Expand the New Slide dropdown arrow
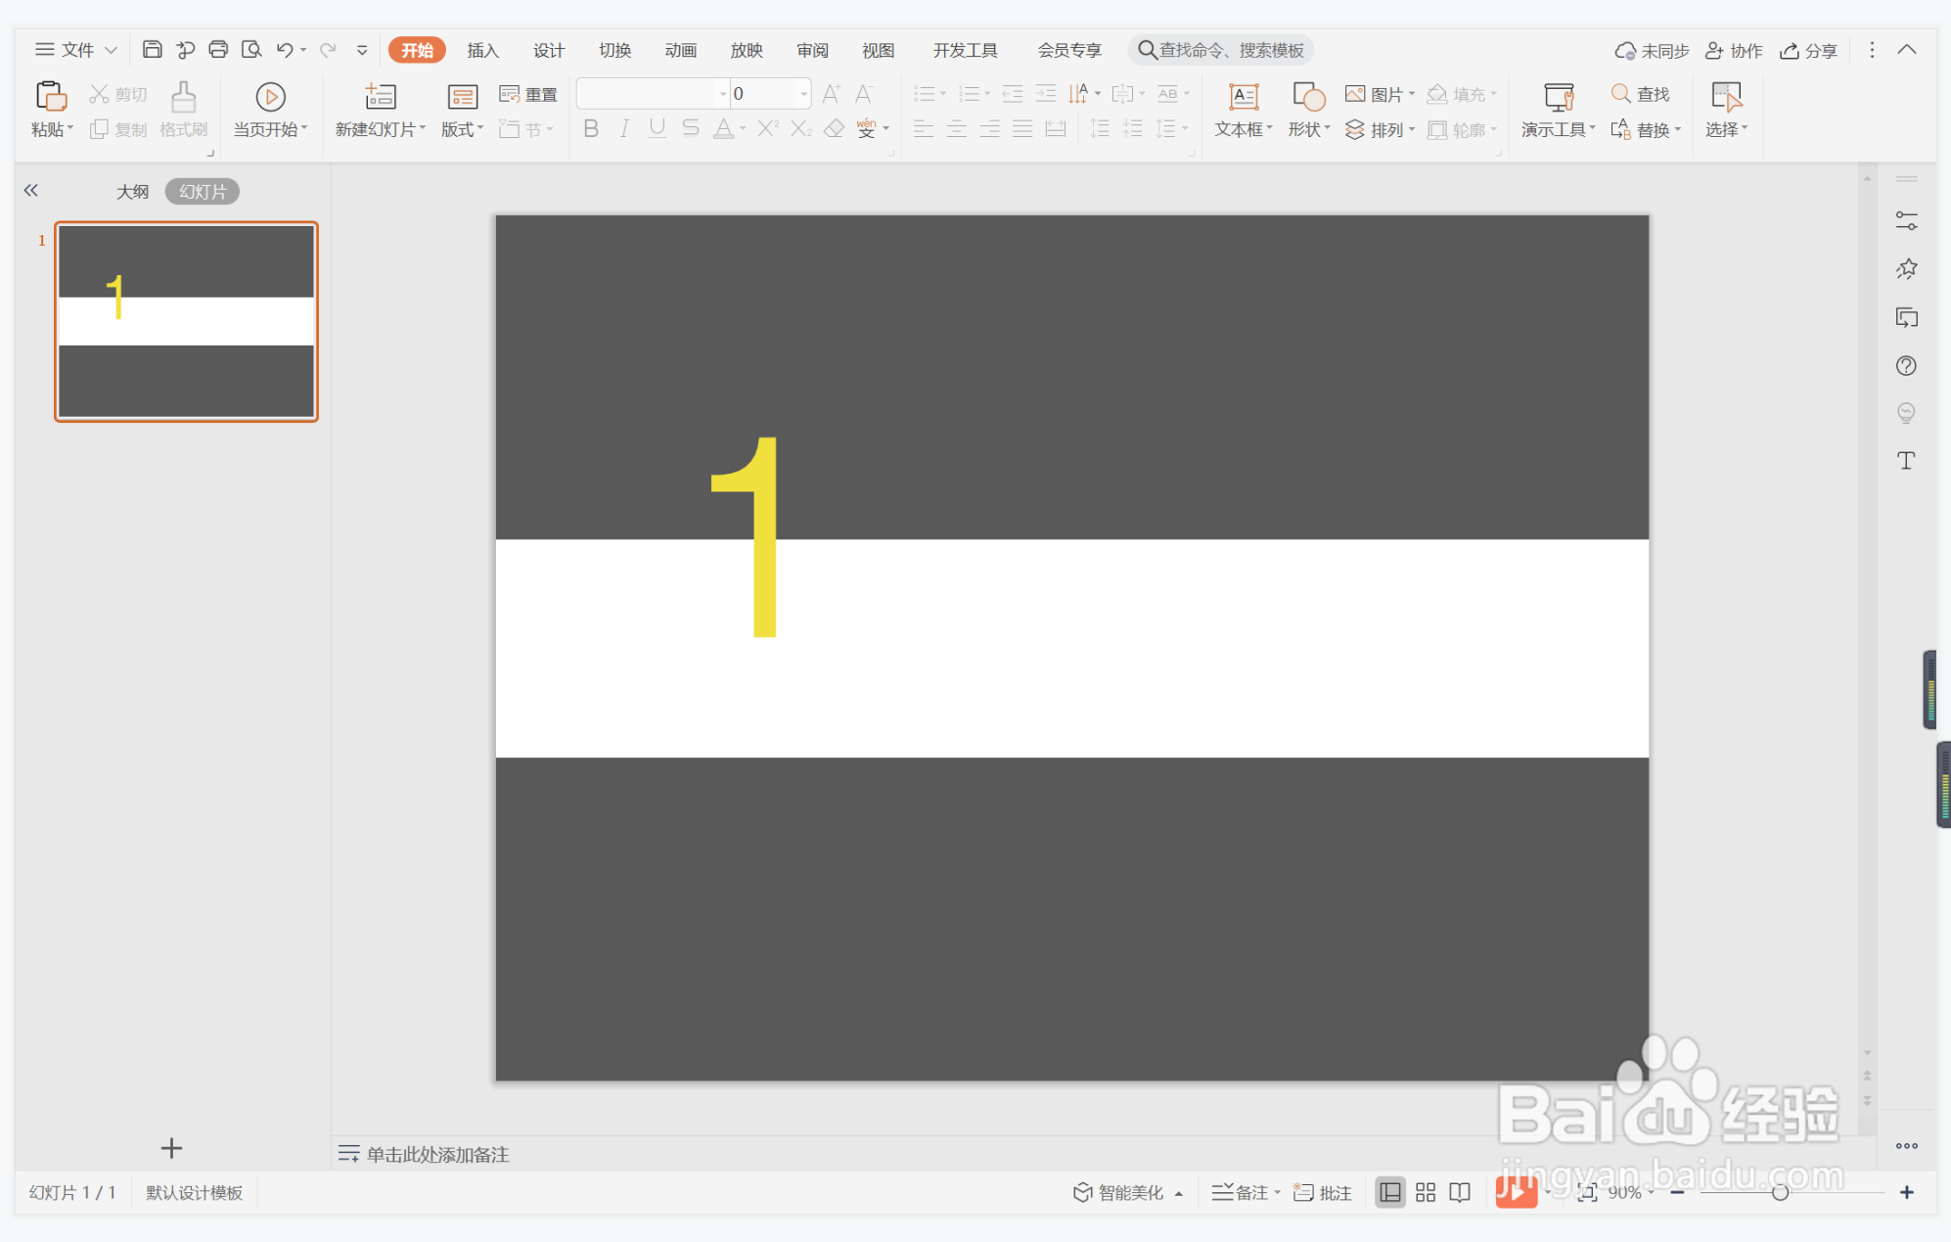Viewport: 1951px width, 1242px height. [x=423, y=129]
